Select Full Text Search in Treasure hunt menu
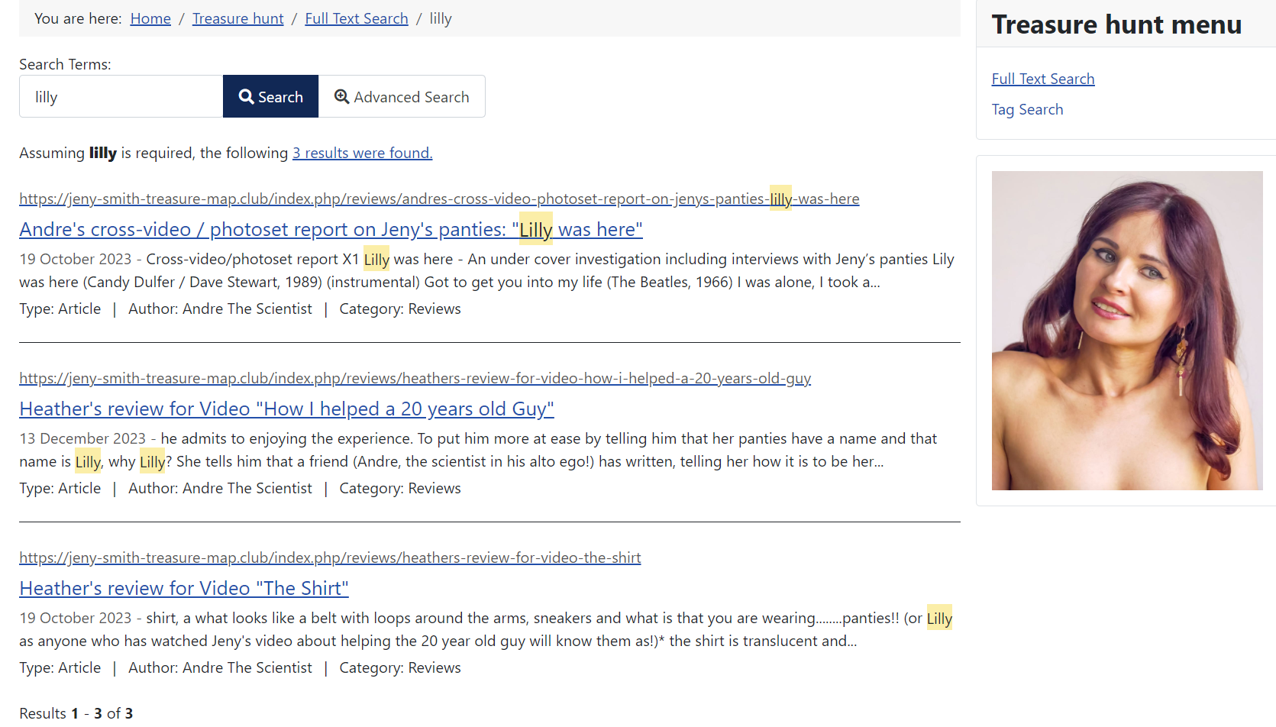Screen dimensions: 1276x727 [1042, 79]
